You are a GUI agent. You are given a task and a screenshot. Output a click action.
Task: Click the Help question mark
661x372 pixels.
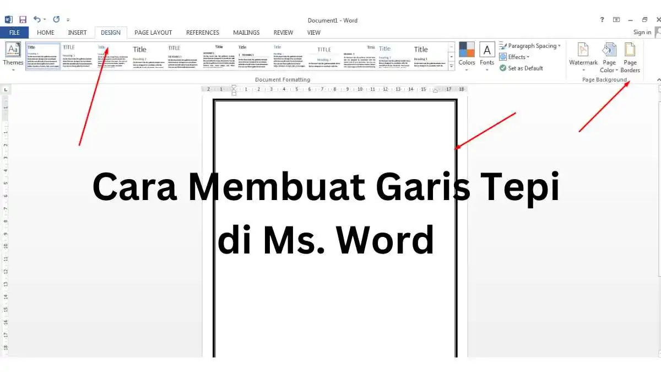tap(602, 19)
